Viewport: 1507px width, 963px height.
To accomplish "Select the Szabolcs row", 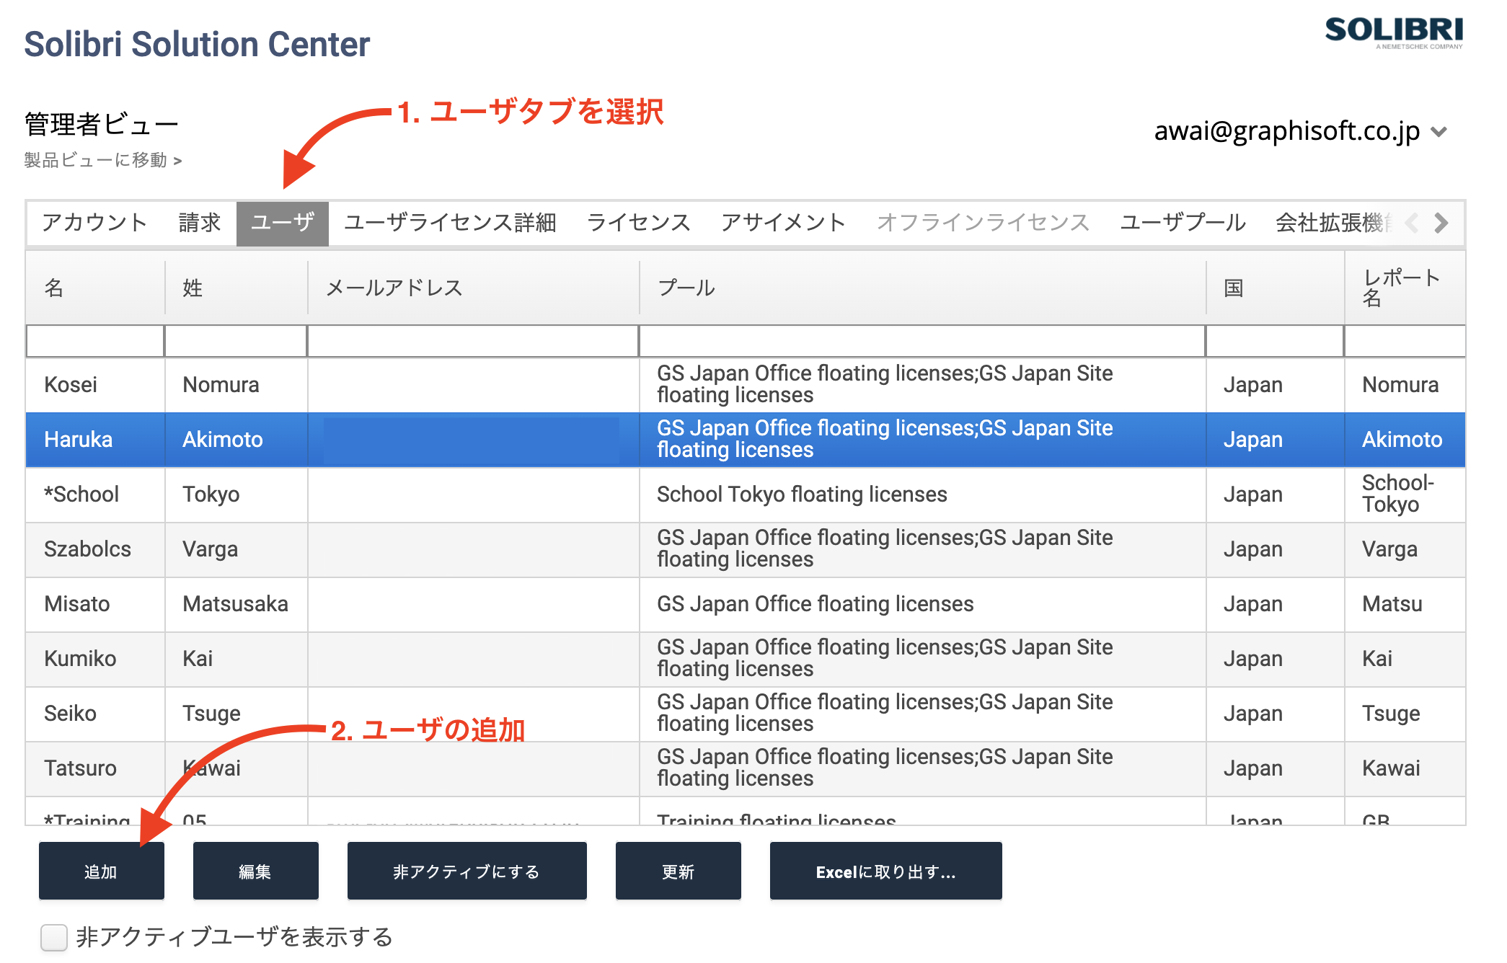I will 746,549.
